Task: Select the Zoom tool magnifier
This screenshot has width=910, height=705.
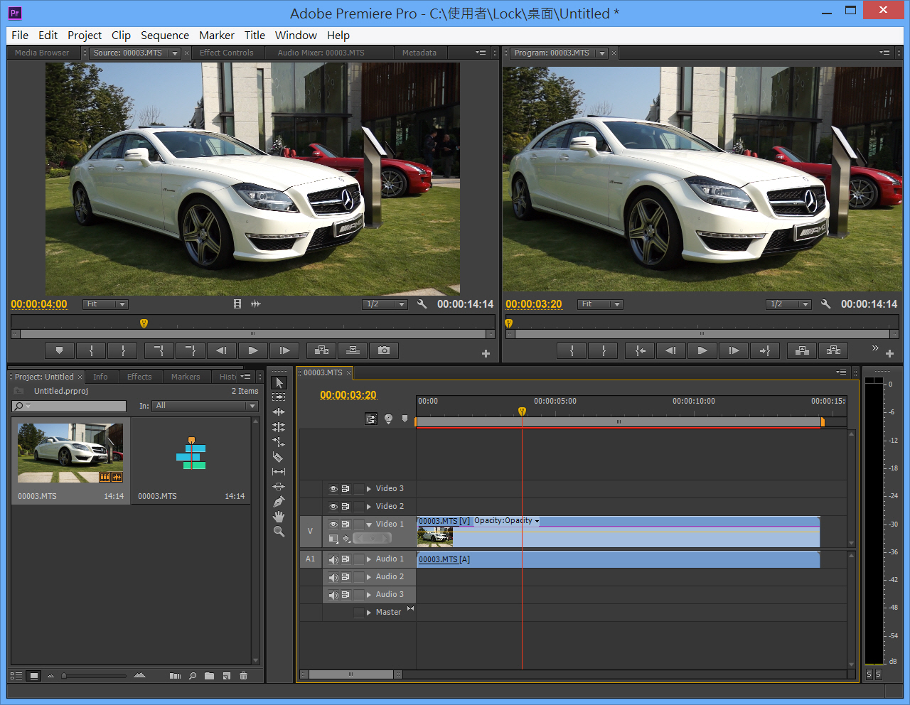Action: click(279, 532)
